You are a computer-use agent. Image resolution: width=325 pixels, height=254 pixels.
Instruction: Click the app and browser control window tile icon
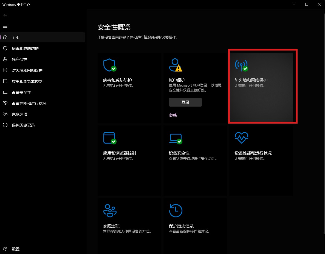tap(109, 138)
